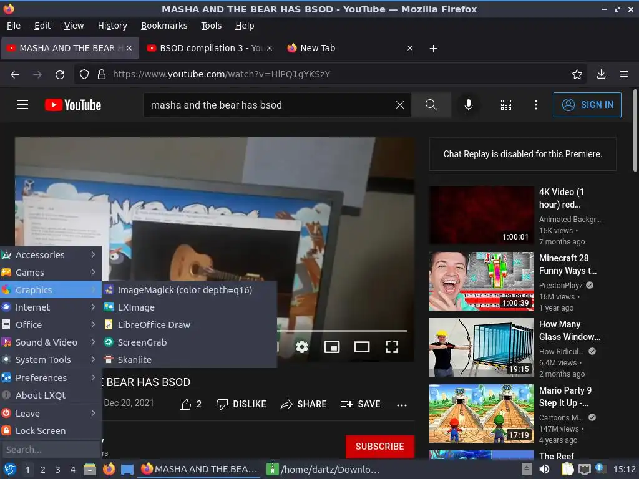Expand the Accessories submenu
The height and width of the screenshot is (479, 639).
click(x=51, y=255)
